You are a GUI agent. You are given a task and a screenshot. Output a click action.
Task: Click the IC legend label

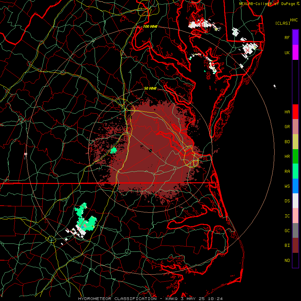click(x=287, y=216)
